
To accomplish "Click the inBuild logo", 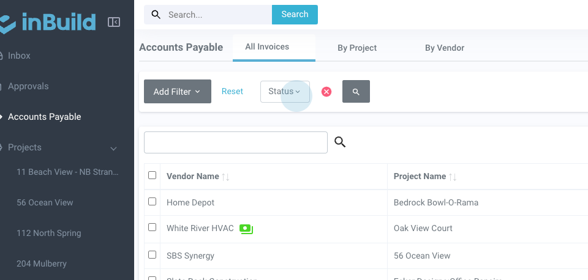I will pos(49,22).
